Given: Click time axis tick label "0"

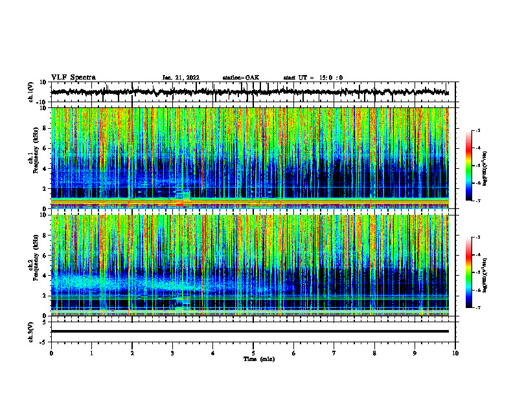Looking at the screenshot, I should coord(51,353).
